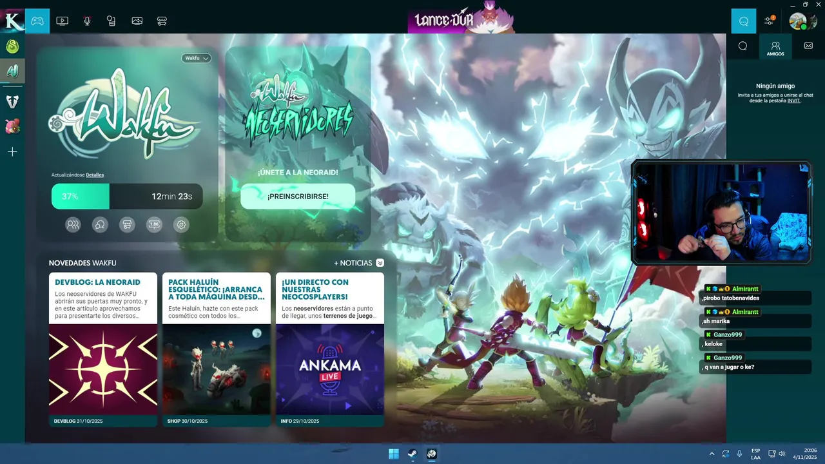This screenshot has height=464, width=825.
Task: Click the 'SHOP 30/10/2025' label
Action: 188,421
